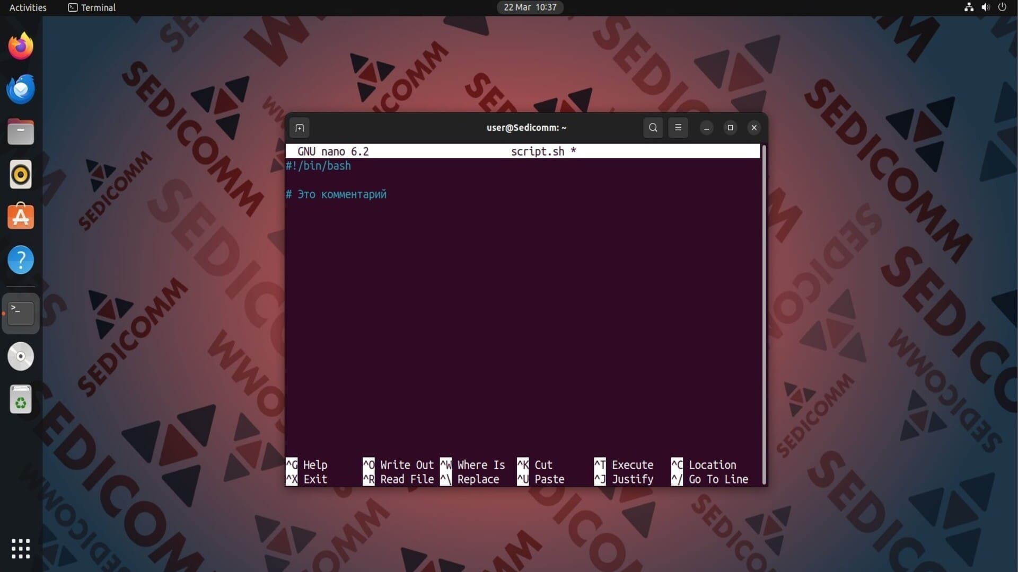The width and height of the screenshot is (1018, 572).
Task: Show all applications grid
Action: (21, 549)
